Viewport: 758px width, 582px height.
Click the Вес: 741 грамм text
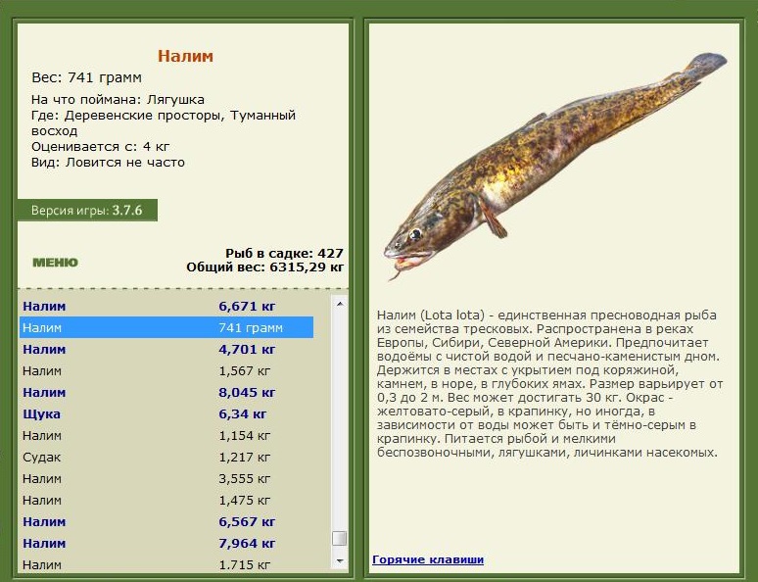pos(87,77)
